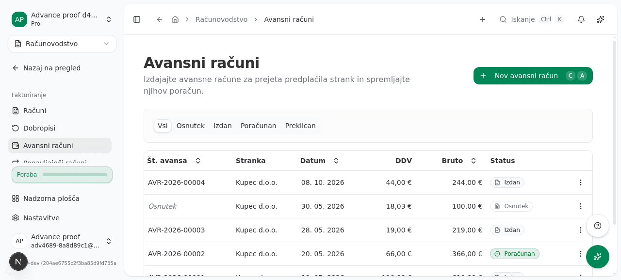Open row actions for AVR-2026-00003
This screenshot has height=280, width=621.
pos(581,230)
